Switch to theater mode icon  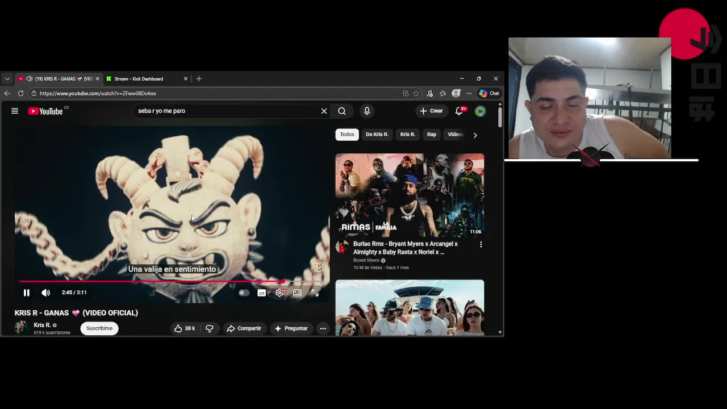[297, 293]
